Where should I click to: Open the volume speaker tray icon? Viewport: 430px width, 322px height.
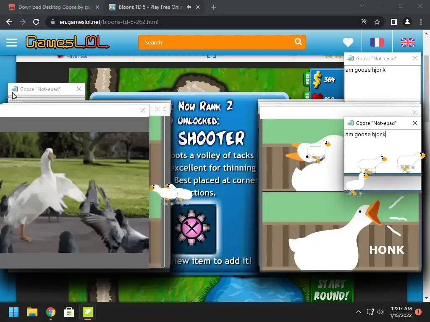(380, 312)
